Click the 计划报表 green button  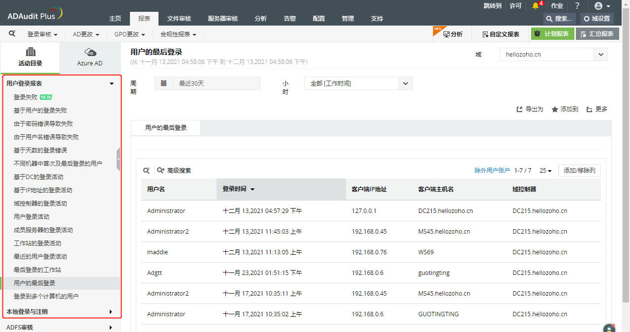click(x=552, y=34)
